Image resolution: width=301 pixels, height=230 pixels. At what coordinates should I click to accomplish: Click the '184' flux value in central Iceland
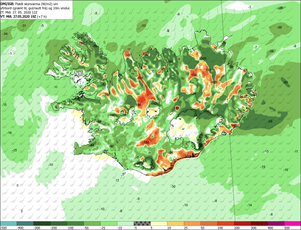[138, 105]
